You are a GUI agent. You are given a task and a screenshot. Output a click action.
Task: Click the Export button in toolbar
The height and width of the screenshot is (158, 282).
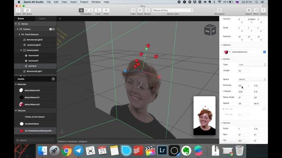[x=263, y=10]
